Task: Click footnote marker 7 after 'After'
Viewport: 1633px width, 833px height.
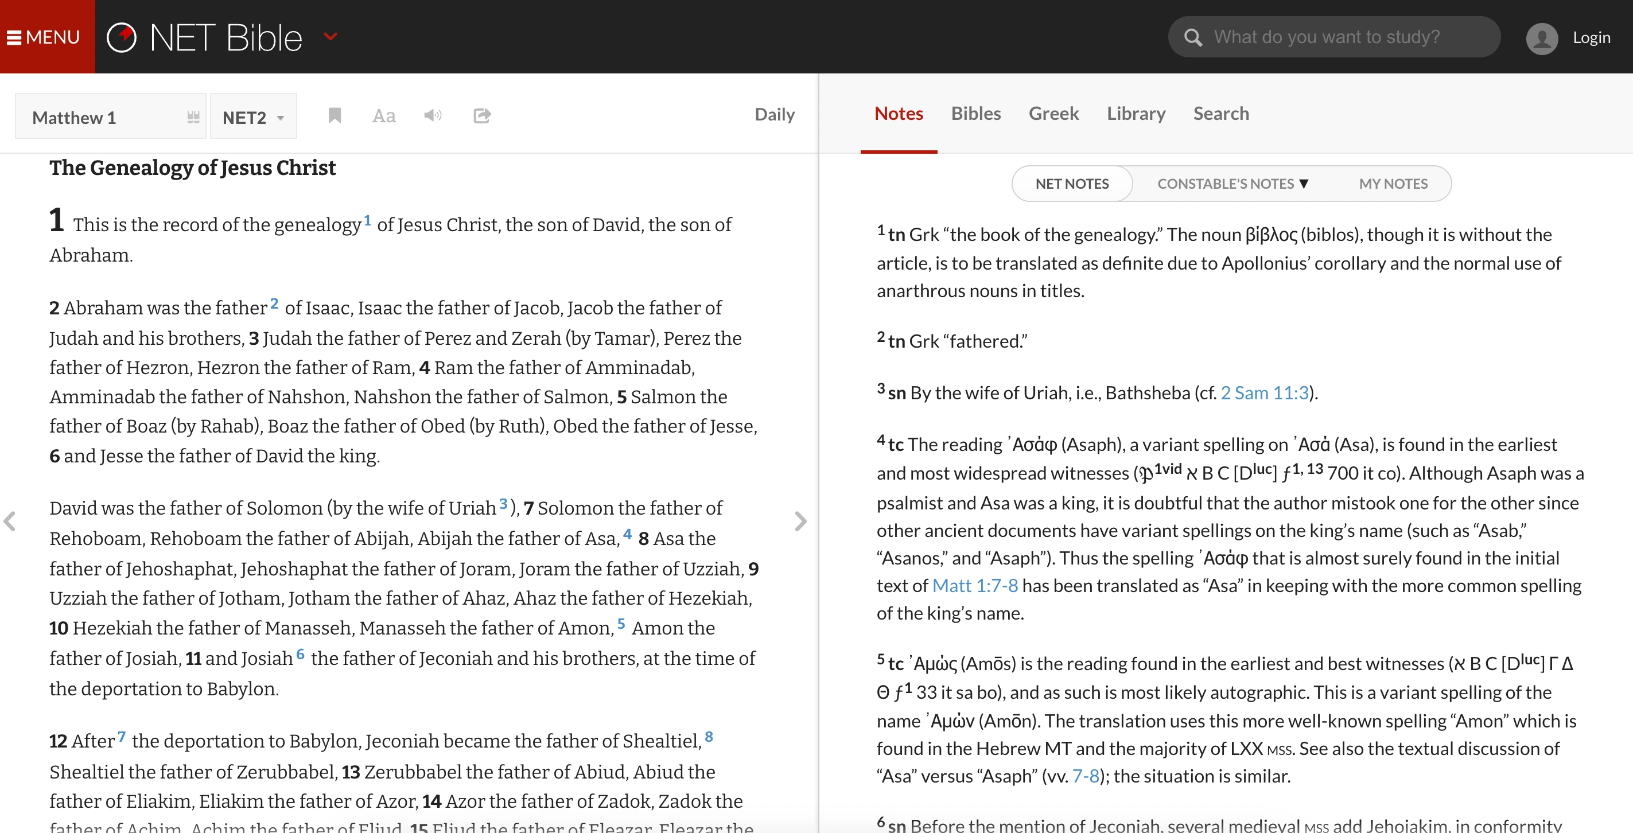Action: [122, 736]
